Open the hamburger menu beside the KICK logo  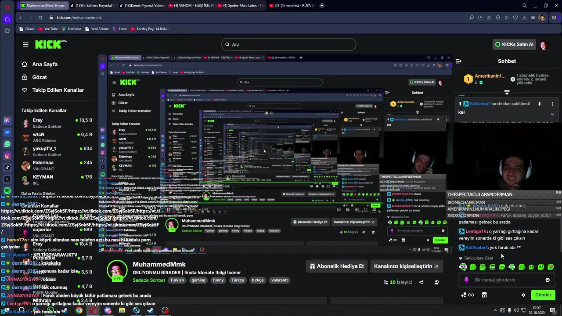[25, 44]
